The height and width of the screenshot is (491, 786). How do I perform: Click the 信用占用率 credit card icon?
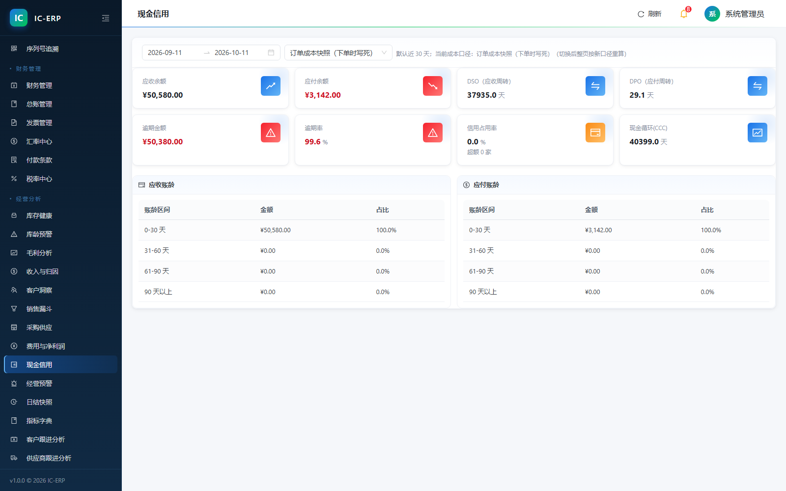click(x=595, y=133)
